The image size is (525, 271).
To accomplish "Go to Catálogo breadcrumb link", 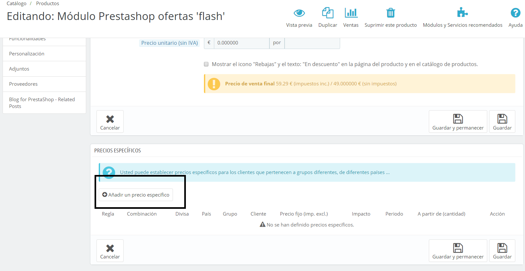I will [x=16, y=4].
